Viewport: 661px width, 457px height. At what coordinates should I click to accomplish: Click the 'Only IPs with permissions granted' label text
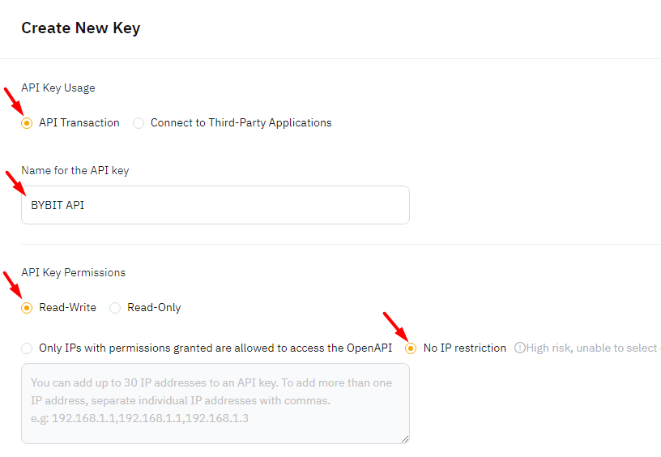pos(215,348)
